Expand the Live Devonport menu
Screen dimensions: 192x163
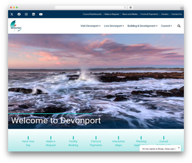point(114,26)
